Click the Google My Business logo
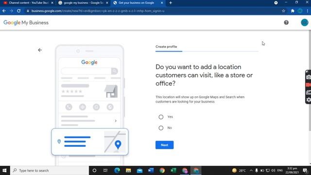 (x=26, y=23)
